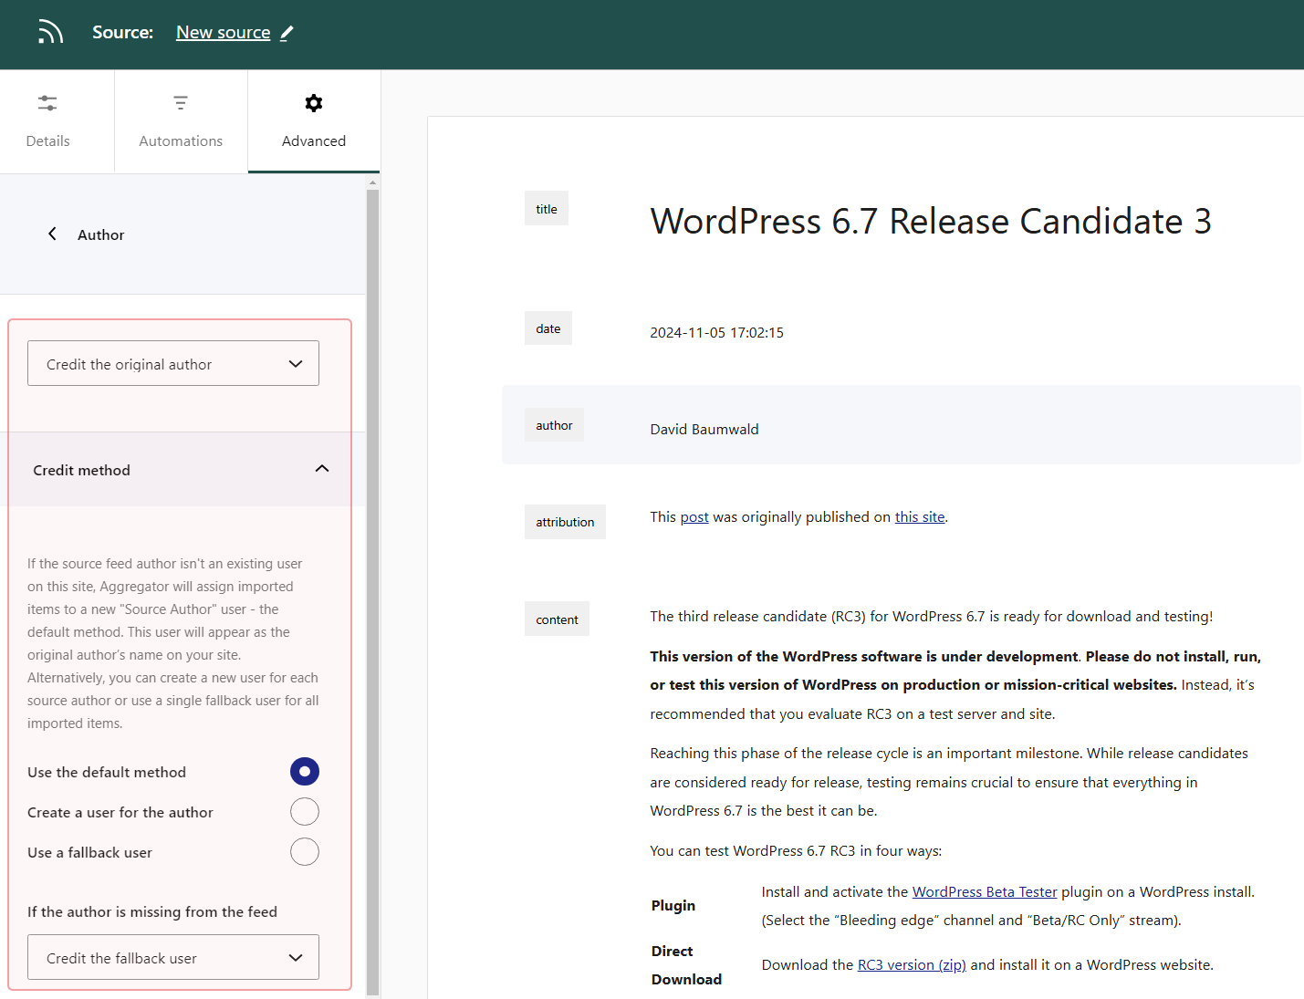Click the 'post' link in attribution

(x=694, y=517)
